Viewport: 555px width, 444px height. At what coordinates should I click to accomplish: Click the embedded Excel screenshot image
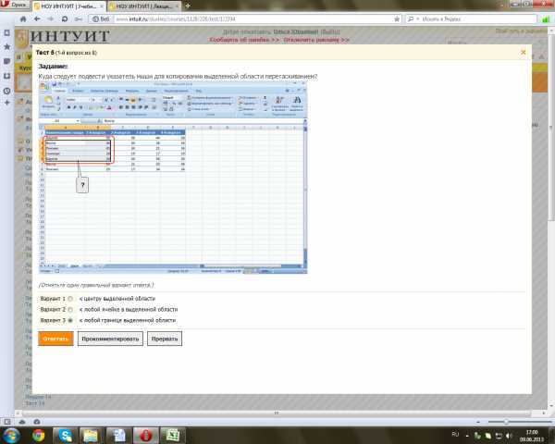(173, 178)
